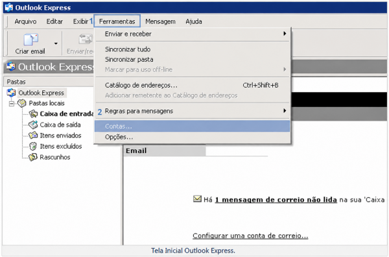Click the arrow beside Enviar e receber
Screen dimensions: 389x257
tap(285, 34)
